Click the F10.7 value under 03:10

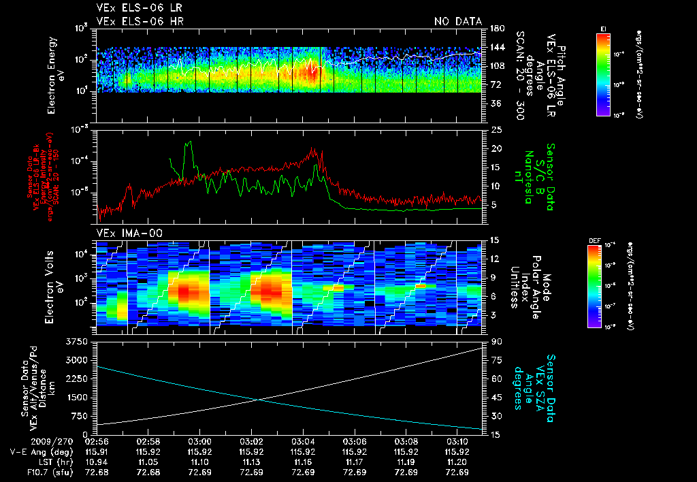coord(457,472)
